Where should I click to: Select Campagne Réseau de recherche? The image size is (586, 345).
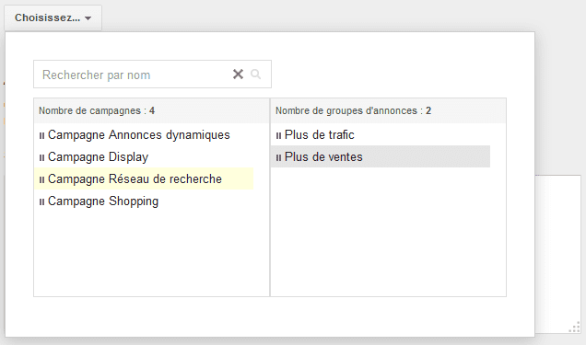pos(144,179)
